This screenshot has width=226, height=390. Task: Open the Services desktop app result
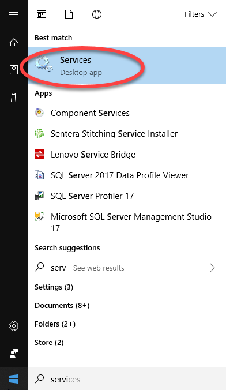coord(127,65)
